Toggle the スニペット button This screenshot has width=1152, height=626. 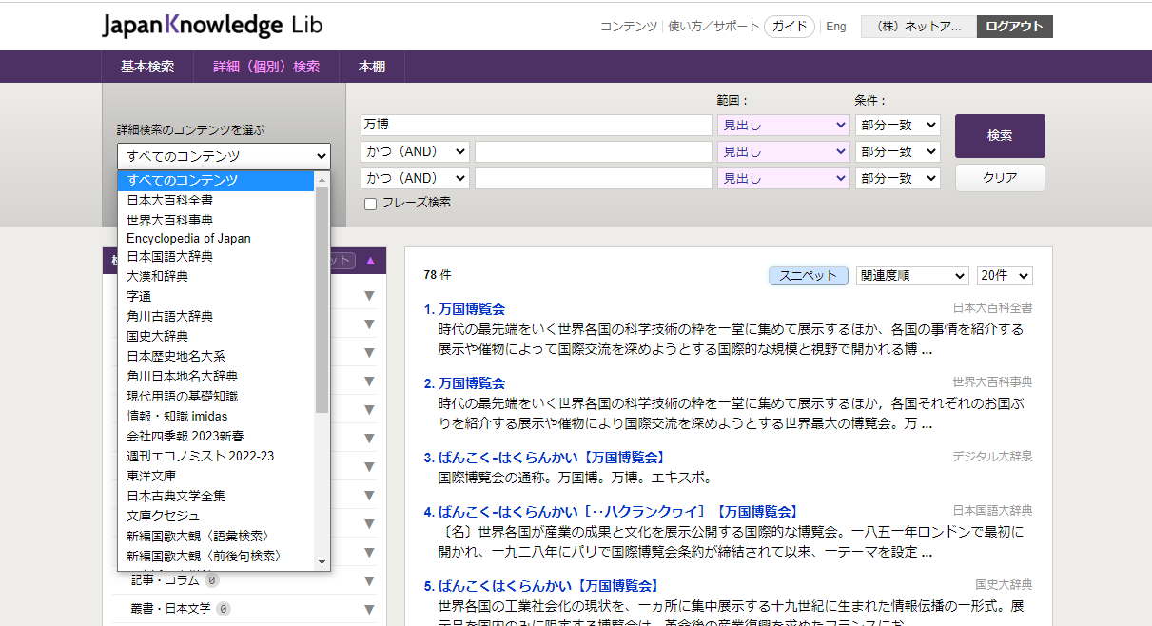(x=809, y=275)
